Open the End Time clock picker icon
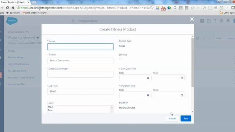The height and width of the screenshot is (132, 235). coord(182,95)
